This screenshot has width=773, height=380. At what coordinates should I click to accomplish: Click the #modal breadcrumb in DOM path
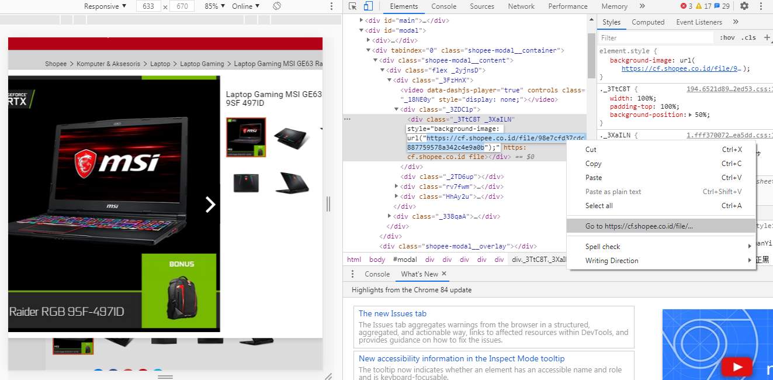point(405,260)
